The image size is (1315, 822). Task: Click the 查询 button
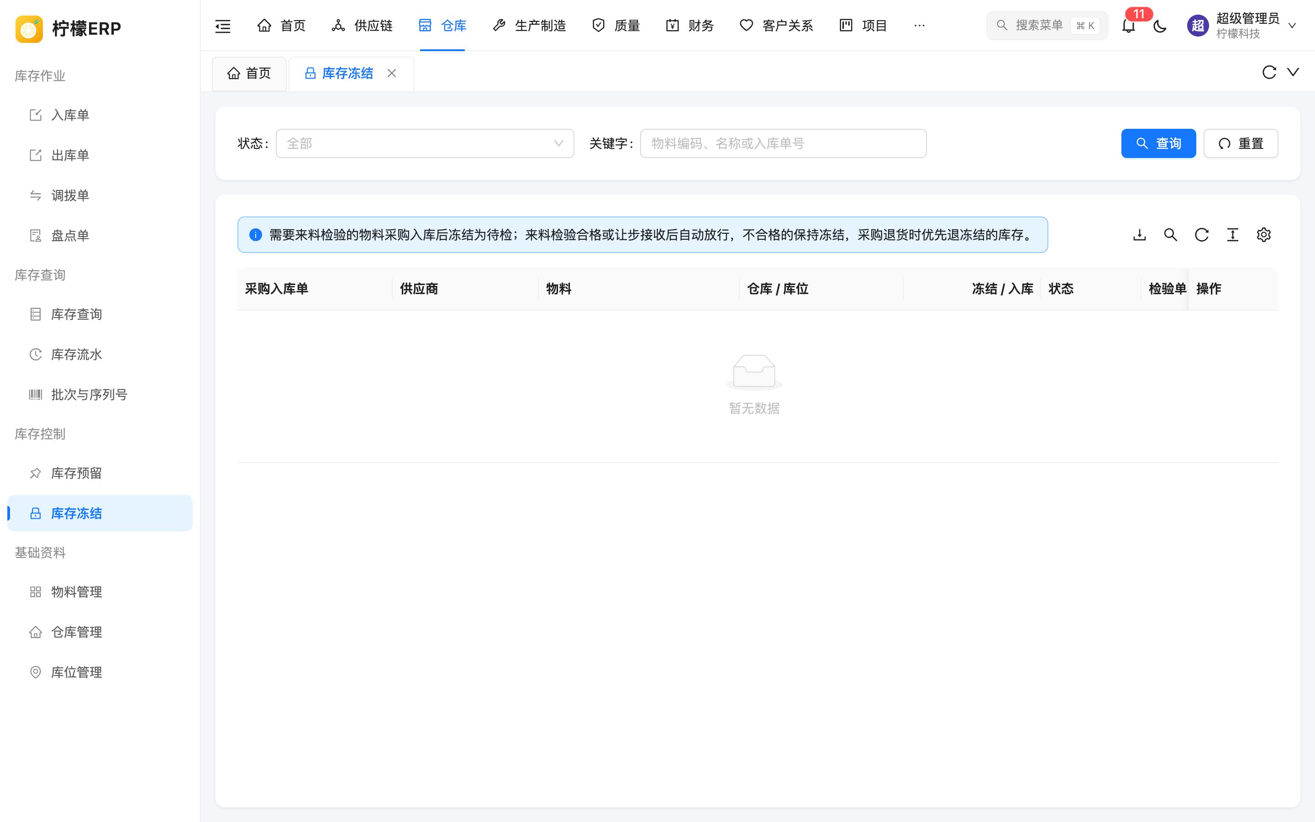tap(1158, 143)
